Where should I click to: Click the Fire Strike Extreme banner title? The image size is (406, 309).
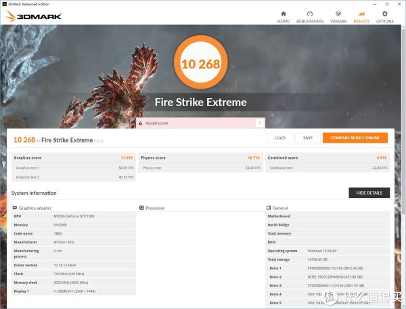[200, 102]
